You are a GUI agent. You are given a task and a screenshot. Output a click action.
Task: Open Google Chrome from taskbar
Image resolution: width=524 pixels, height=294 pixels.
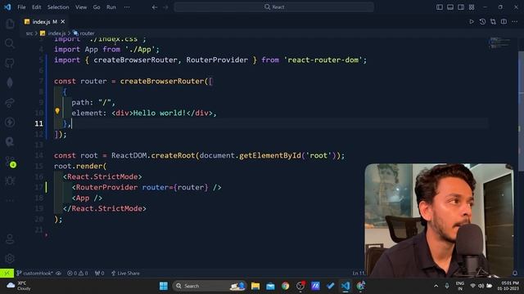pyautogui.click(x=285, y=286)
